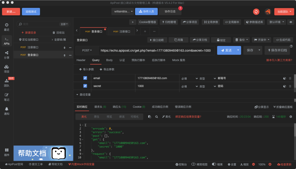Toggle the 暗黑 dark mode switch
The image size is (296, 169).
[214, 164]
